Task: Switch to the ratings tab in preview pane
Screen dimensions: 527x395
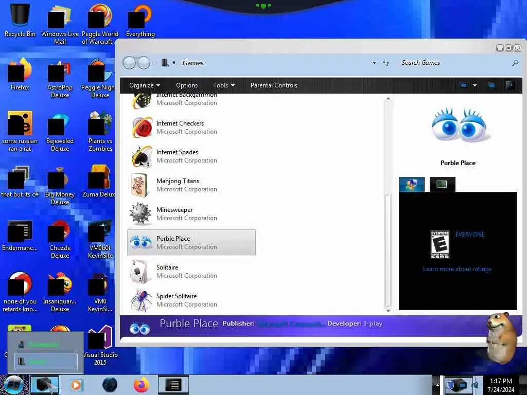Action: [x=412, y=185]
